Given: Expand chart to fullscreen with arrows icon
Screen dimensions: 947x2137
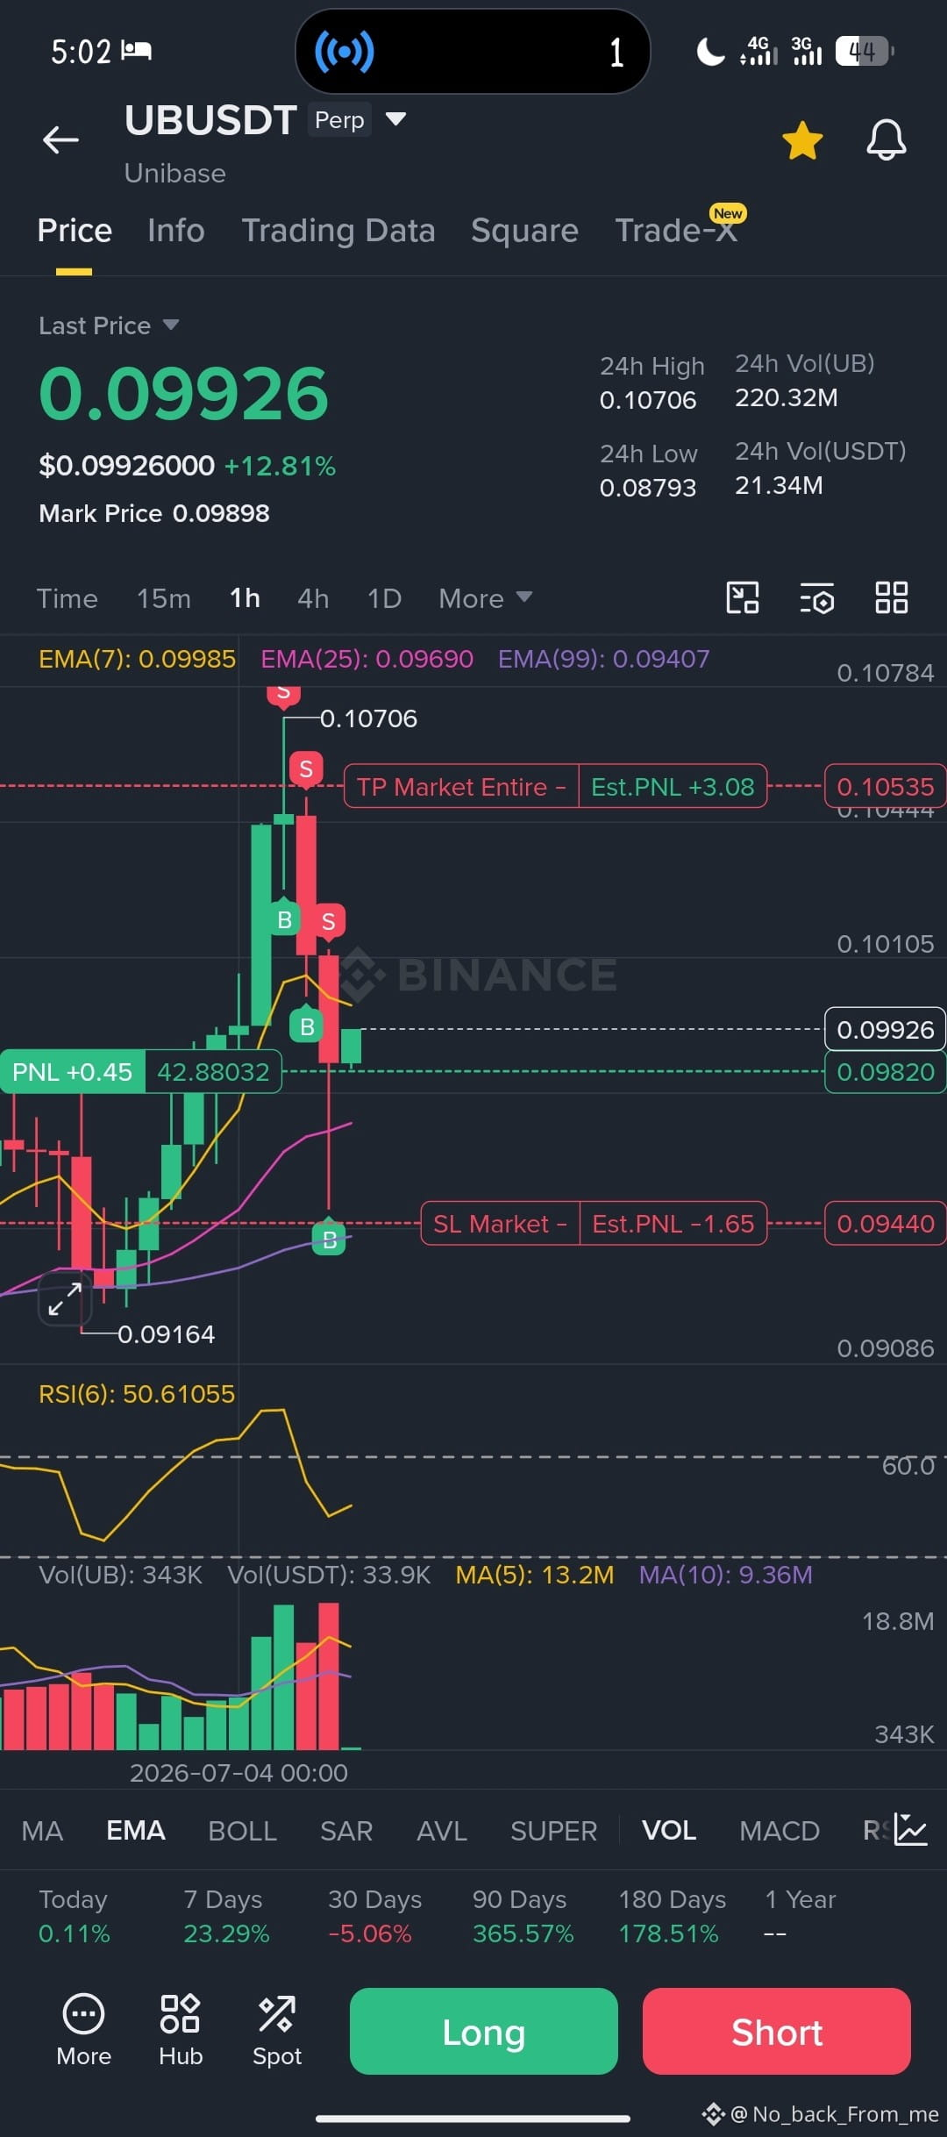Looking at the screenshot, I should click(x=65, y=1298).
